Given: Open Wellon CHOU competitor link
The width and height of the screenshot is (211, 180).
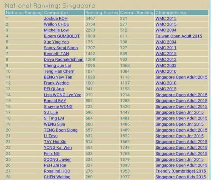Looking at the screenshot, I should coord(57,24).
